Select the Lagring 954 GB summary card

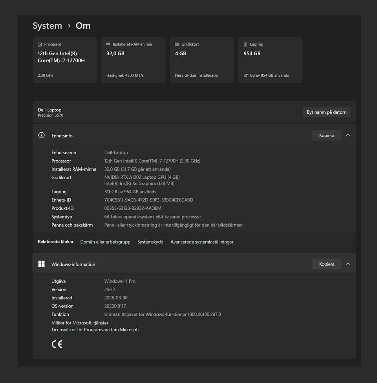point(270,60)
